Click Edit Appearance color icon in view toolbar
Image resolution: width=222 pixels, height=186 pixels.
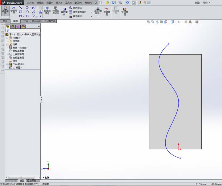[x=190, y=22]
